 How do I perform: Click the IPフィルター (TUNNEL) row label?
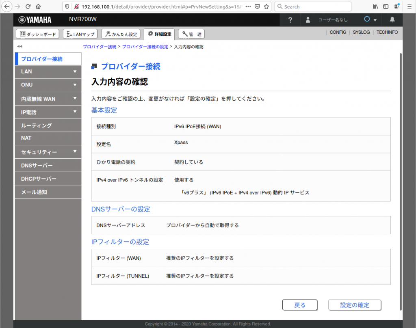click(123, 276)
